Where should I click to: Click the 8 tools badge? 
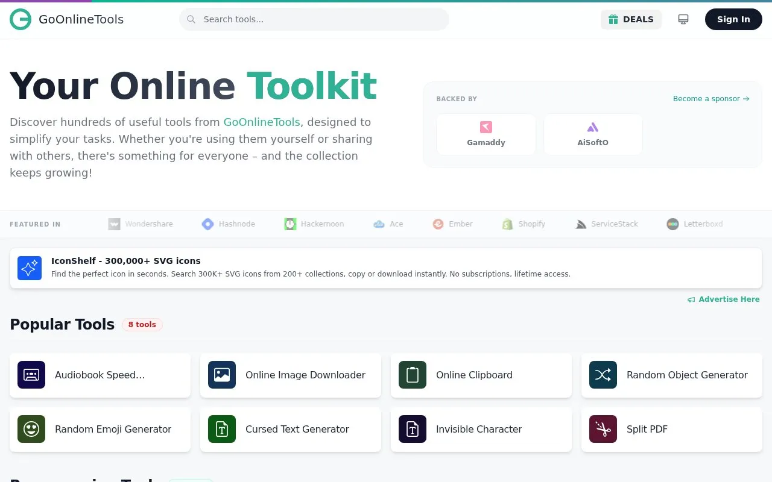tap(142, 325)
